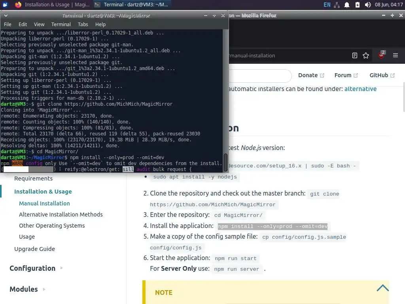Switch to the Firefox 'Installation & Usage' taskbar window
The image size is (405, 304).
pos(53,5)
